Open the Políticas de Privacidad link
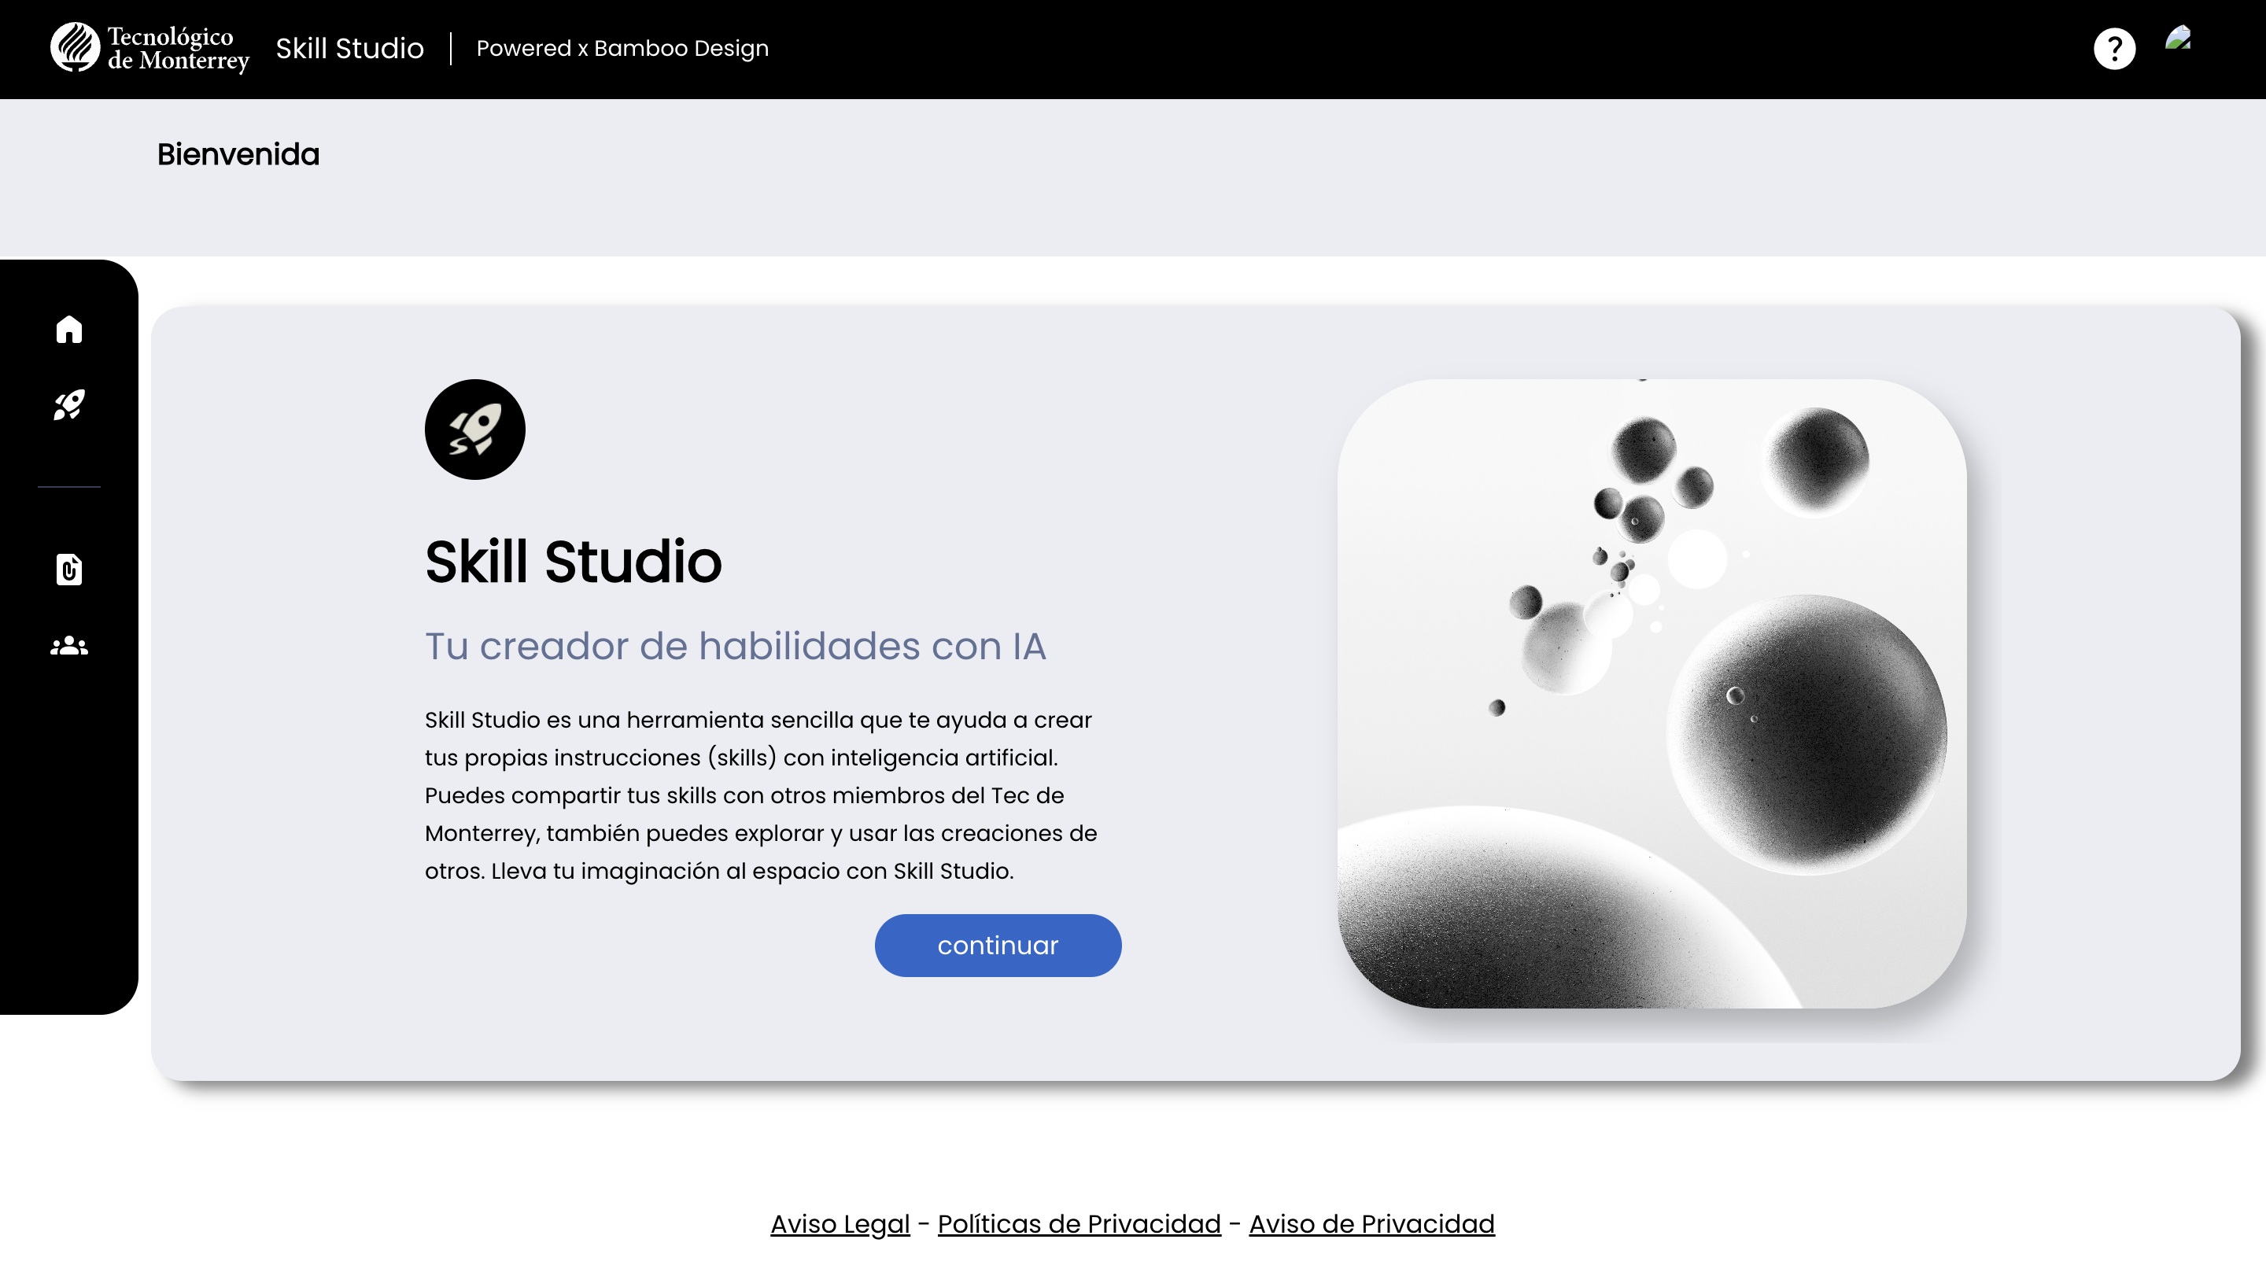The height and width of the screenshot is (1276, 2266). [x=1079, y=1224]
